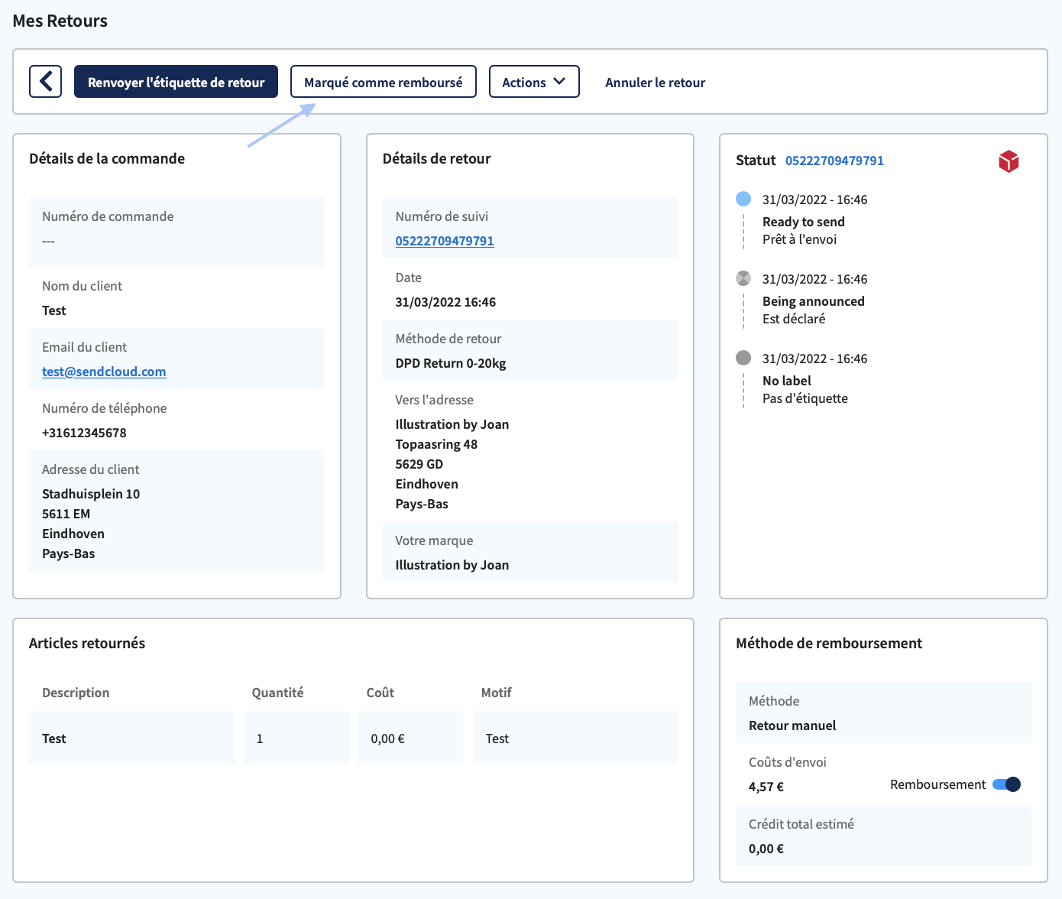Expand the Actions chevron arrow
1062x899 pixels.
(559, 82)
